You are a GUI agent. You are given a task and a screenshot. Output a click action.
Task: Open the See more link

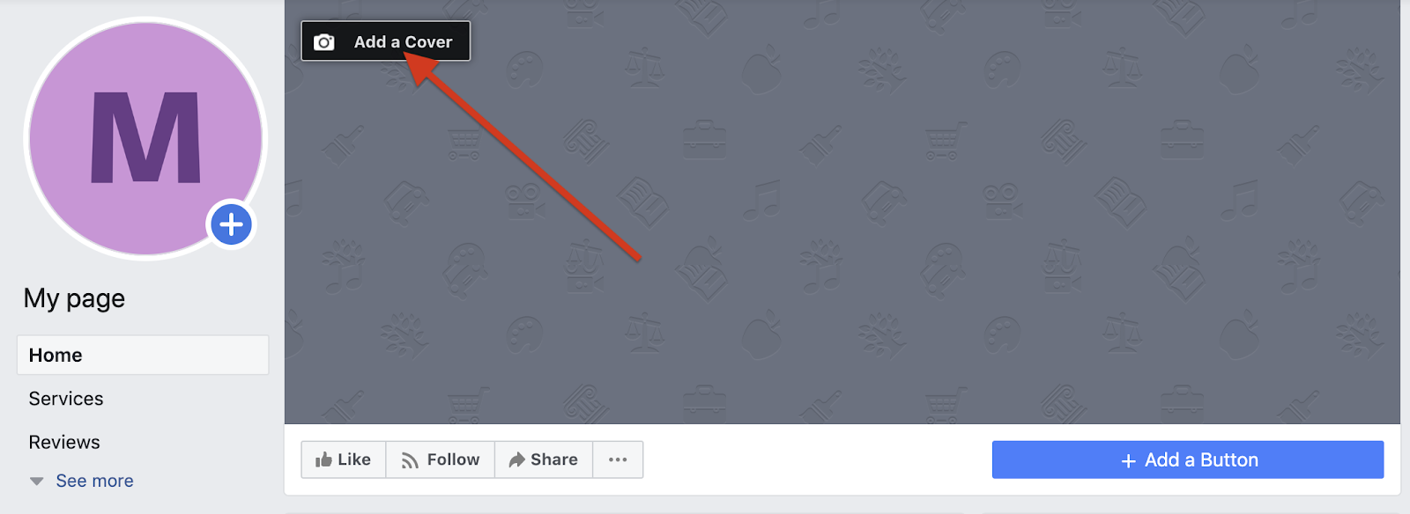click(x=94, y=481)
